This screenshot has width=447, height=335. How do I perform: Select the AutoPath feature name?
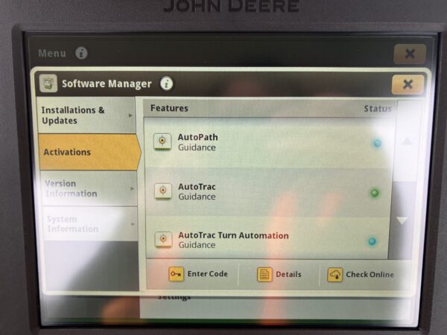coord(198,137)
